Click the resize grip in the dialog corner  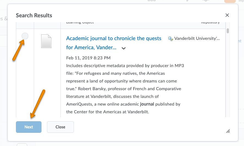[228, 131]
